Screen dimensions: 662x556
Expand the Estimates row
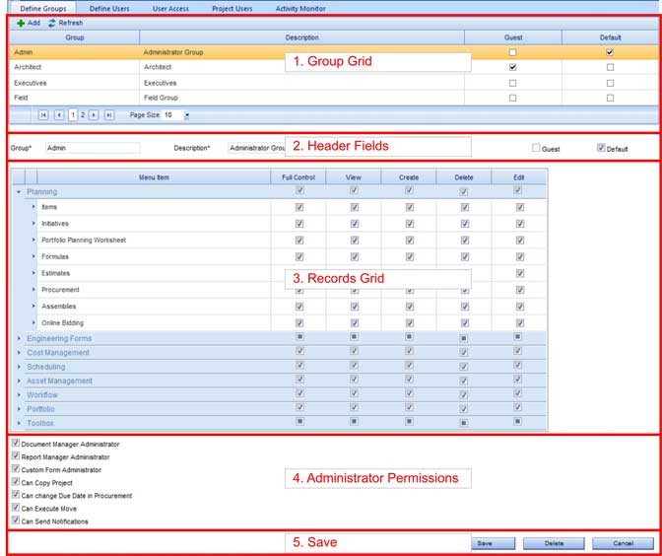[33, 273]
